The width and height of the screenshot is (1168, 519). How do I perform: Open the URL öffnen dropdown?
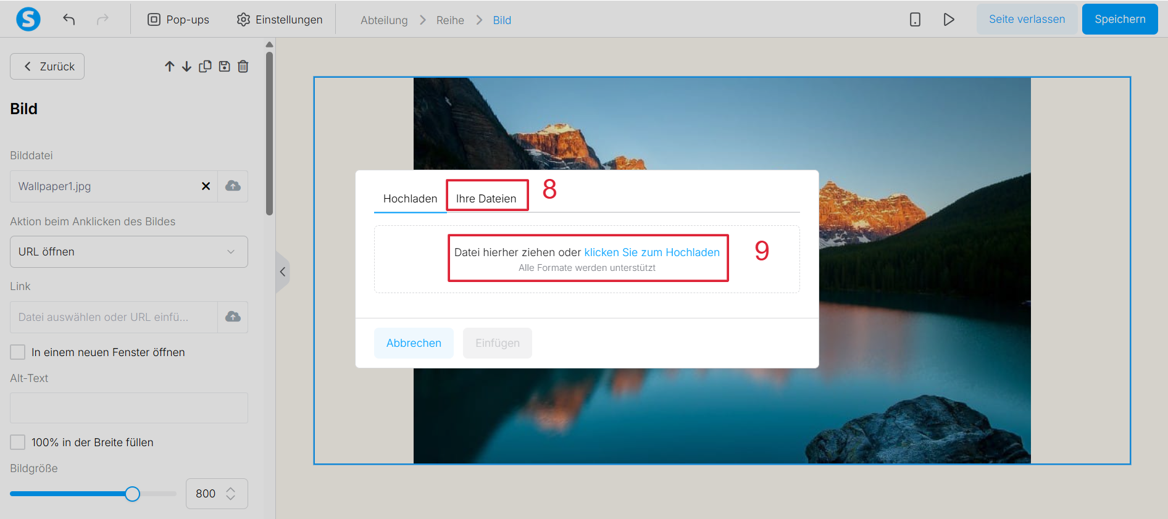tap(129, 252)
